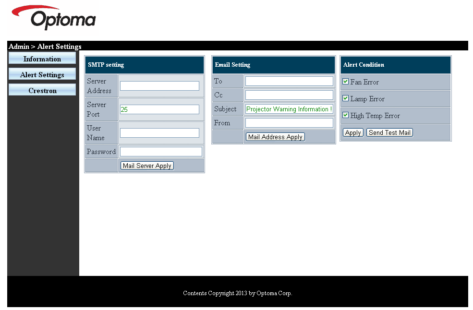The image size is (473, 310).
Task: Click the Optoma logo
Action: pyautogui.click(x=54, y=17)
